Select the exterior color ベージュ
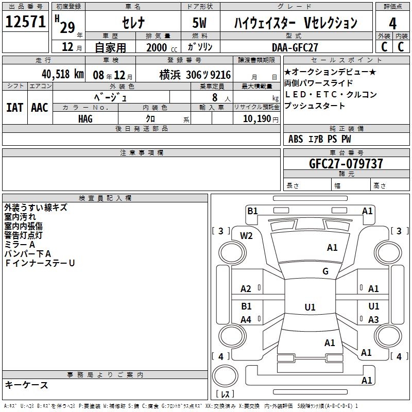Viewport: 412px width, 412px height. 110,98
